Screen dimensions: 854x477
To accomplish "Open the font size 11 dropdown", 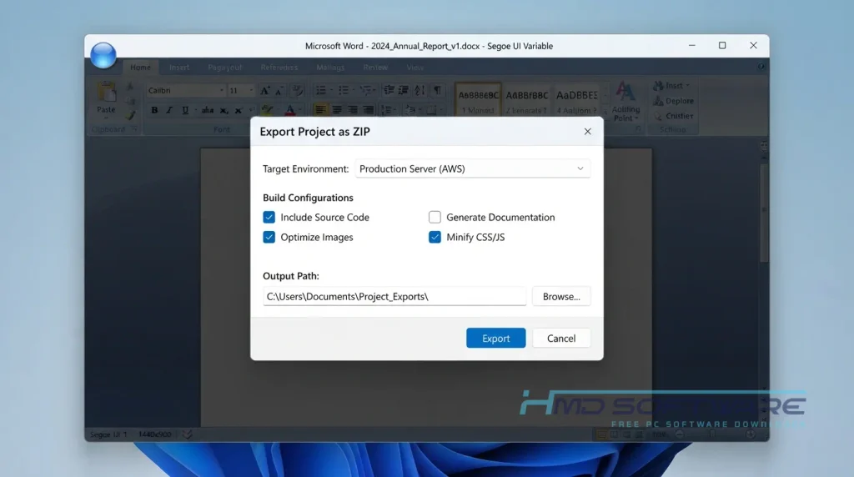I will click(x=251, y=90).
